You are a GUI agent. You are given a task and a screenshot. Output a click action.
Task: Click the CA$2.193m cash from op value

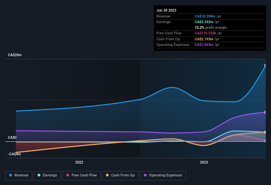coord(204,39)
